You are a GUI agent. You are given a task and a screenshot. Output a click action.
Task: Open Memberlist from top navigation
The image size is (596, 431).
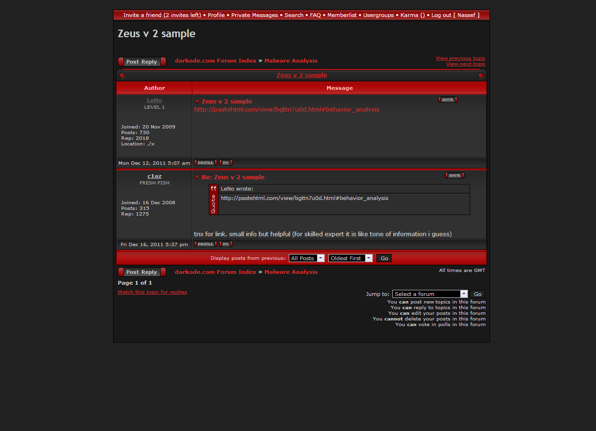point(342,15)
